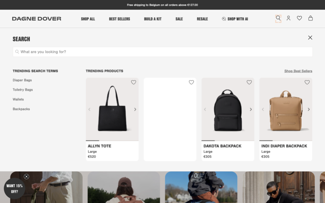
Task: Click Allyn Tote product title
Action: (99, 146)
